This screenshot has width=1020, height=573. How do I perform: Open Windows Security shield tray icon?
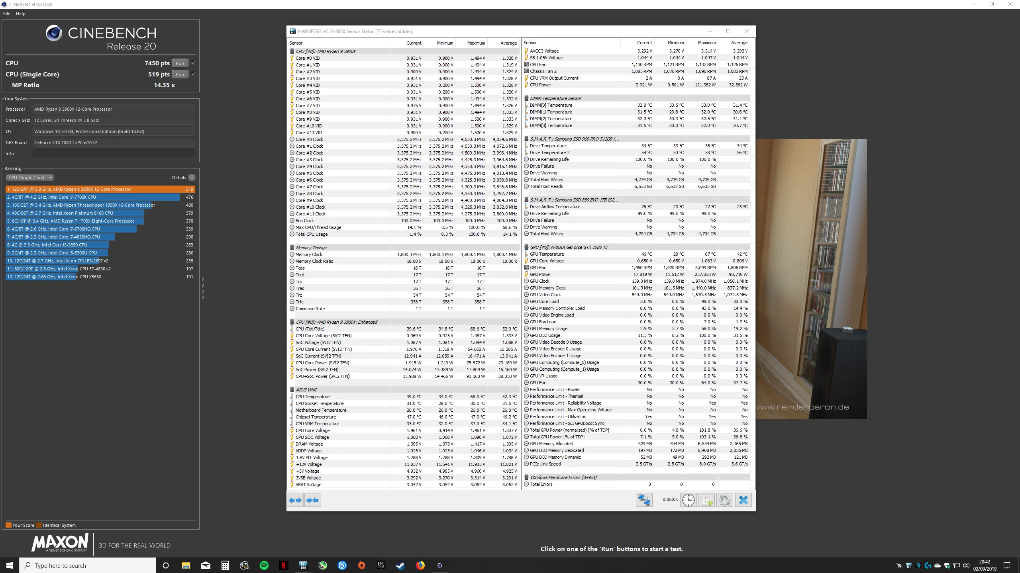click(x=947, y=565)
